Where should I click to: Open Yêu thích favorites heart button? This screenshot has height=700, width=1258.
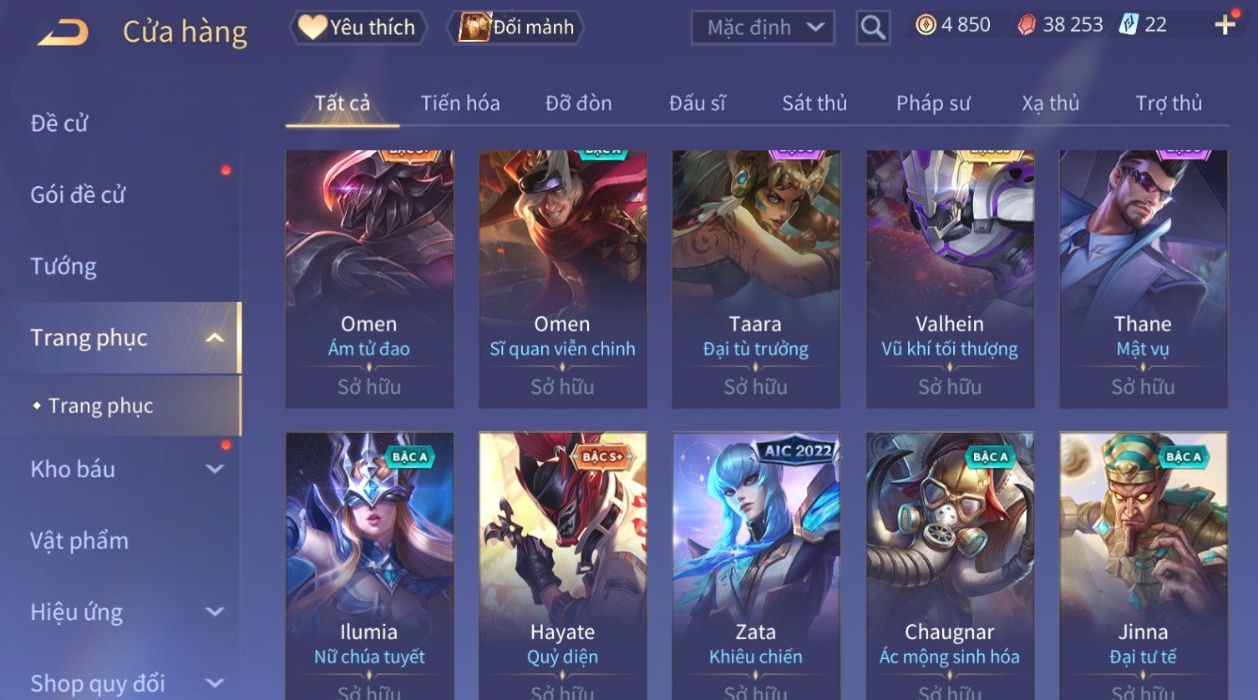[358, 28]
